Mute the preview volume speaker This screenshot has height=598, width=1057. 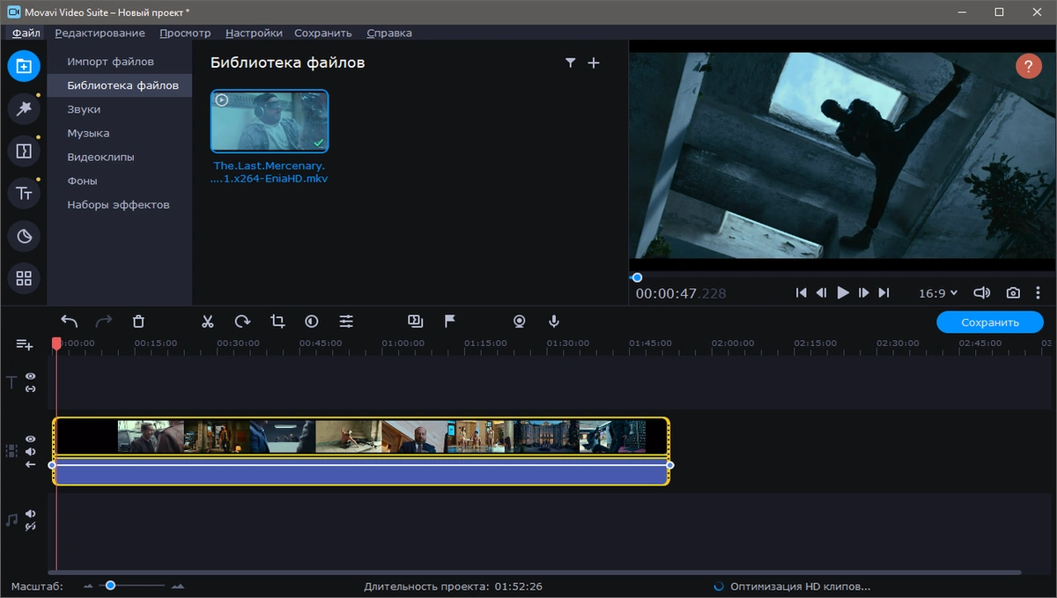tap(981, 293)
